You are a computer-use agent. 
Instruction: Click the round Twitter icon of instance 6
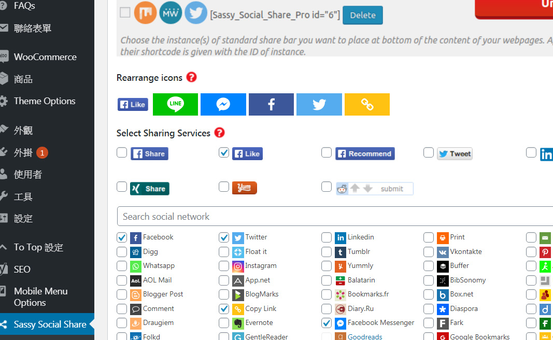(x=196, y=12)
